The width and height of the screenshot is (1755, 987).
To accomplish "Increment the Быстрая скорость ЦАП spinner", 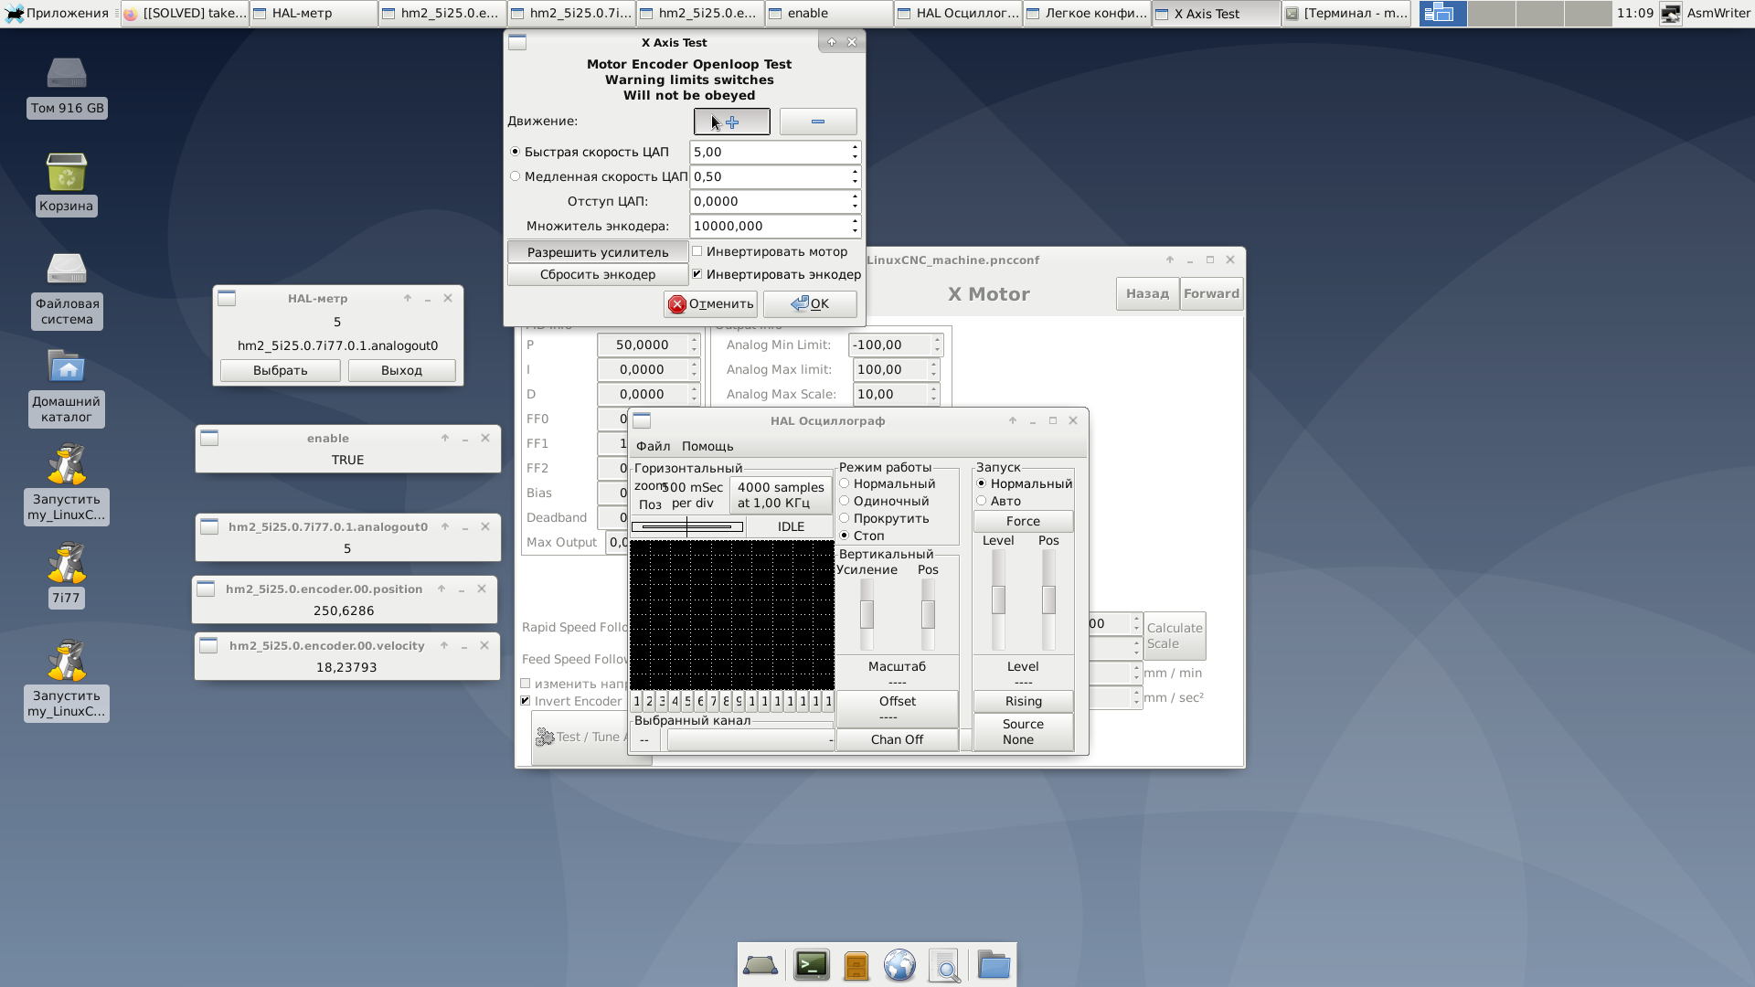I will click(855, 147).
